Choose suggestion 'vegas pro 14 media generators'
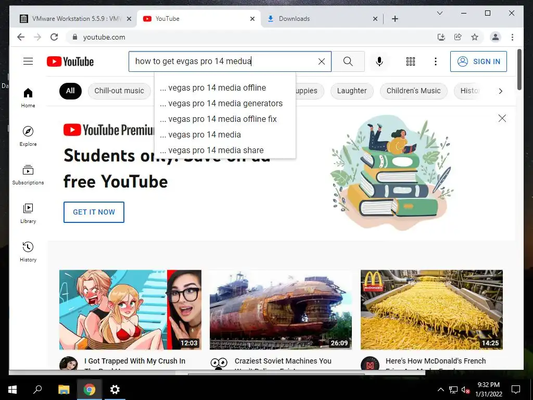The image size is (533, 400). [x=225, y=104]
